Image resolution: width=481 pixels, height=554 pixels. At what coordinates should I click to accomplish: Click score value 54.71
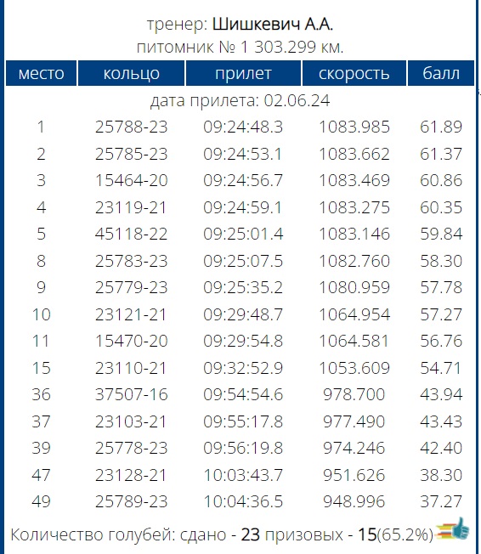tap(441, 368)
